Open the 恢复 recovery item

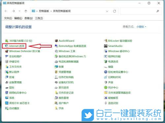tap(59, 67)
